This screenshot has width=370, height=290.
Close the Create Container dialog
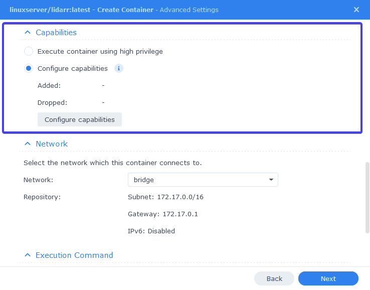point(356,10)
